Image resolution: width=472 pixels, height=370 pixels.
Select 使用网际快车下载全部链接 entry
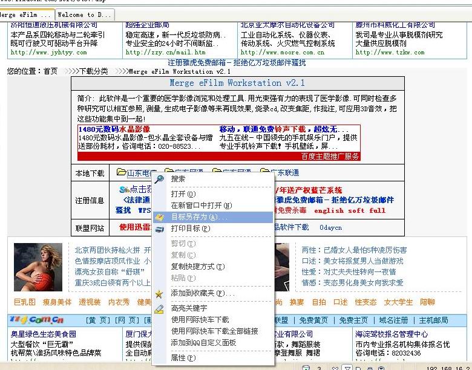213,331
